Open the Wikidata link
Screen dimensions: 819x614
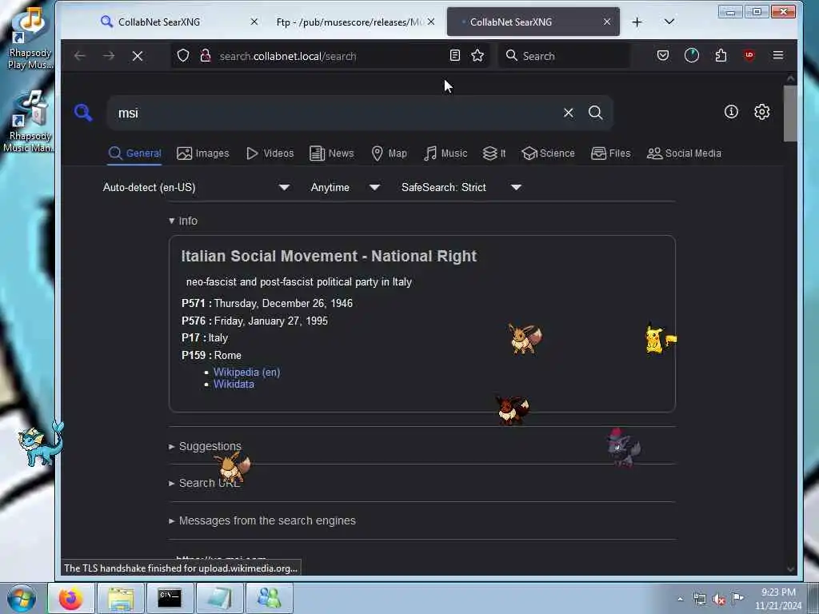point(234,385)
